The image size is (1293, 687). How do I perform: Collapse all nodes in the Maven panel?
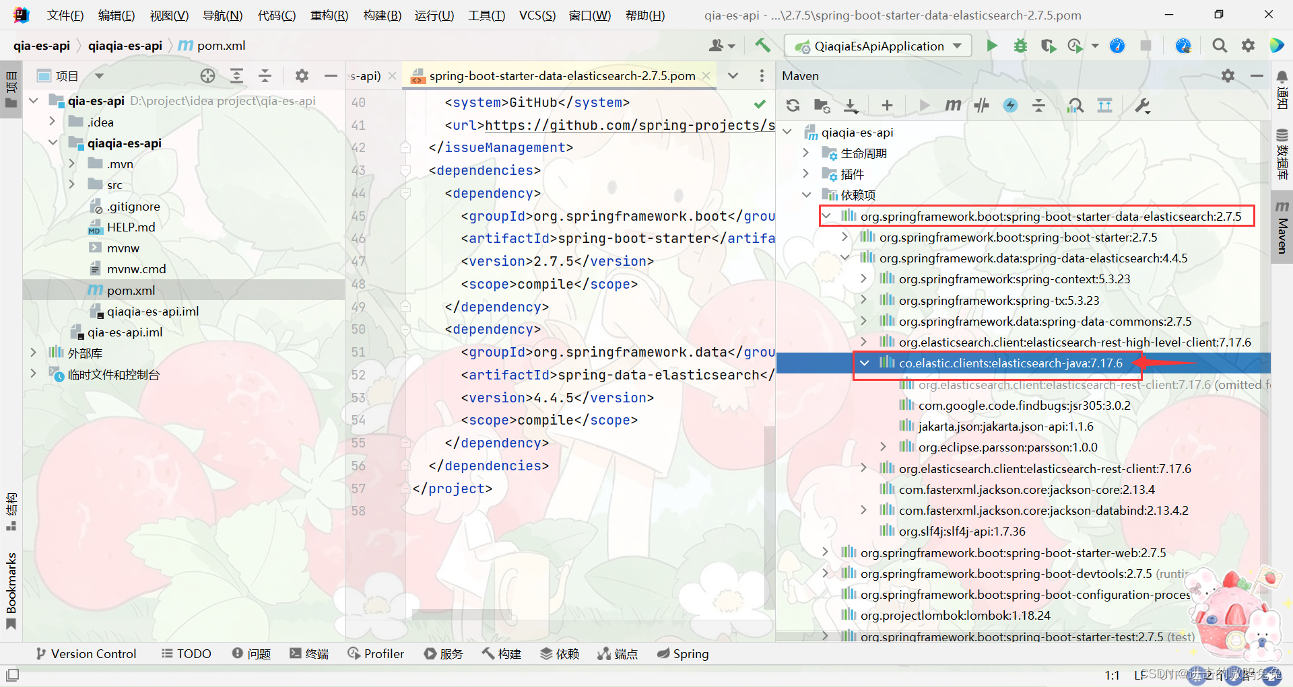coord(1039,106)
